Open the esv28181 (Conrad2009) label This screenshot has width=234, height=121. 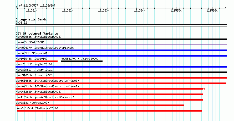tap(32, 103)
